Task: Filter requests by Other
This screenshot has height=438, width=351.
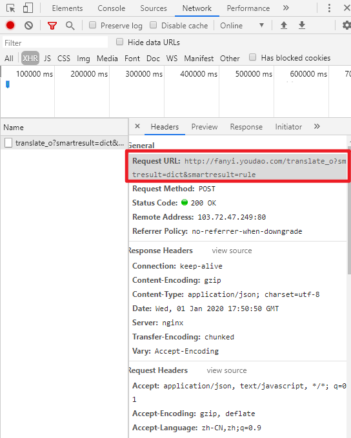Action: 230,59
